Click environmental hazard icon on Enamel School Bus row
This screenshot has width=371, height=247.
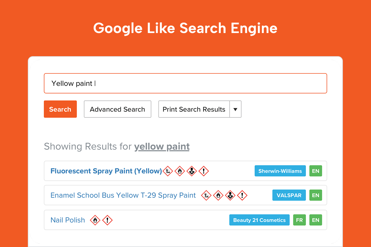[x=206, y=195]
